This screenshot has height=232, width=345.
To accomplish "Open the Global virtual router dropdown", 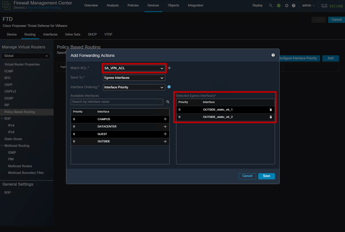I will point(26,56).
